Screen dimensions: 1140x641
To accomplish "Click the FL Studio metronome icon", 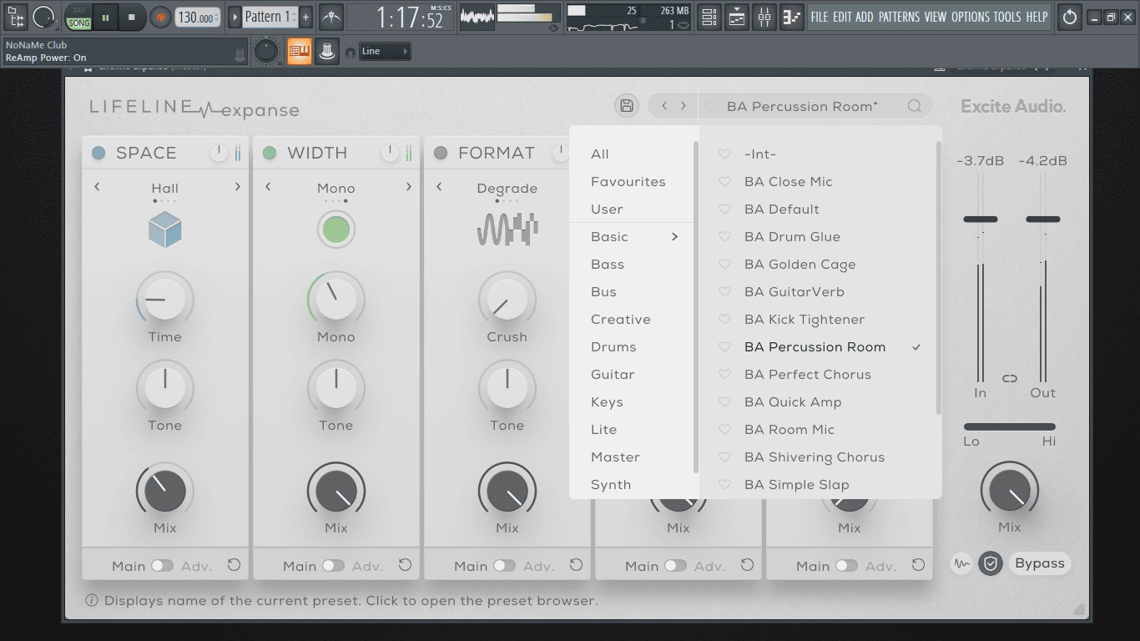I will coord(331,16).
